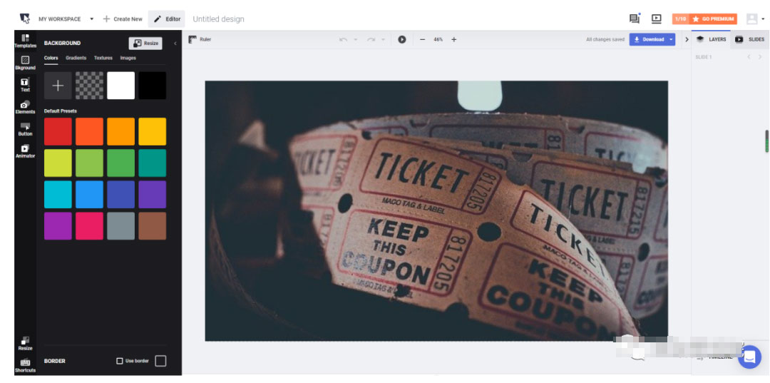Collapse the right layers panel arrow
This screenshot has width=770, height=383.
point(687,39)
